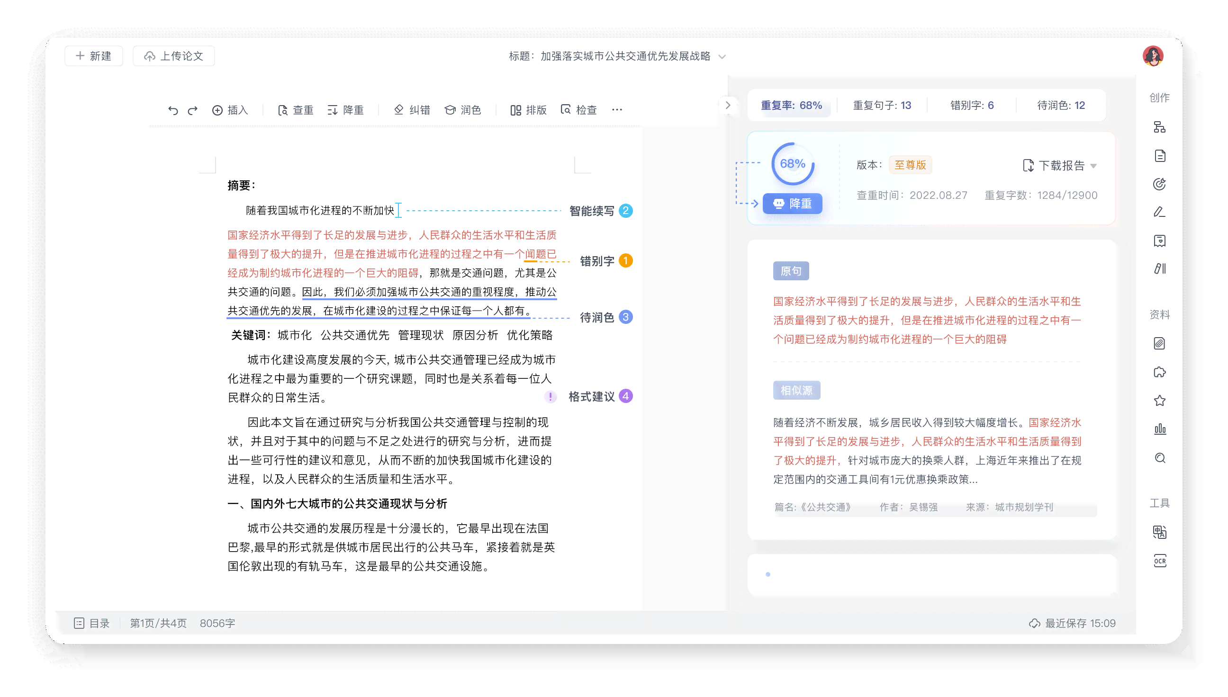Toggle the collapse panel arrow button
The height and width of the screenshot is (697, 1228).
click(x=727, y=105)
